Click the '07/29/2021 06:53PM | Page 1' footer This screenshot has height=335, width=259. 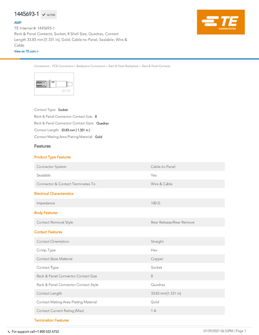225,331
